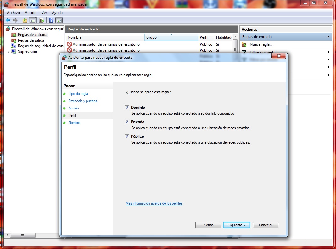This screenshot has width=336, height=249.
Task: Click the wizard title bar firewall icon
Action: [64, 58]
